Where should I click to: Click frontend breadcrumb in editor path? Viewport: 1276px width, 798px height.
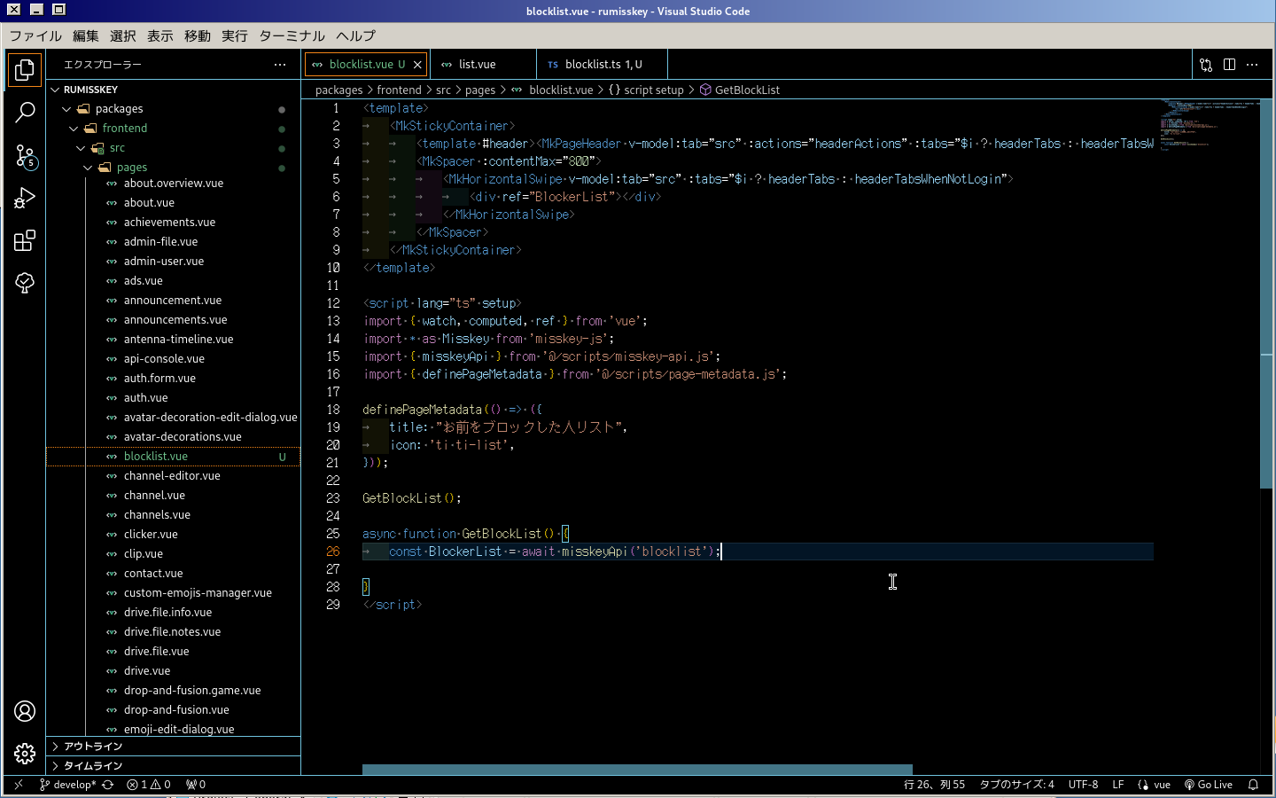click(x=399, y=90)
